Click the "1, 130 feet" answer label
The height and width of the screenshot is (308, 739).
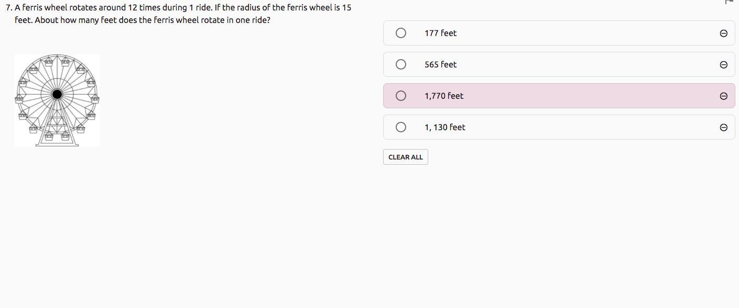click(445, 127)
